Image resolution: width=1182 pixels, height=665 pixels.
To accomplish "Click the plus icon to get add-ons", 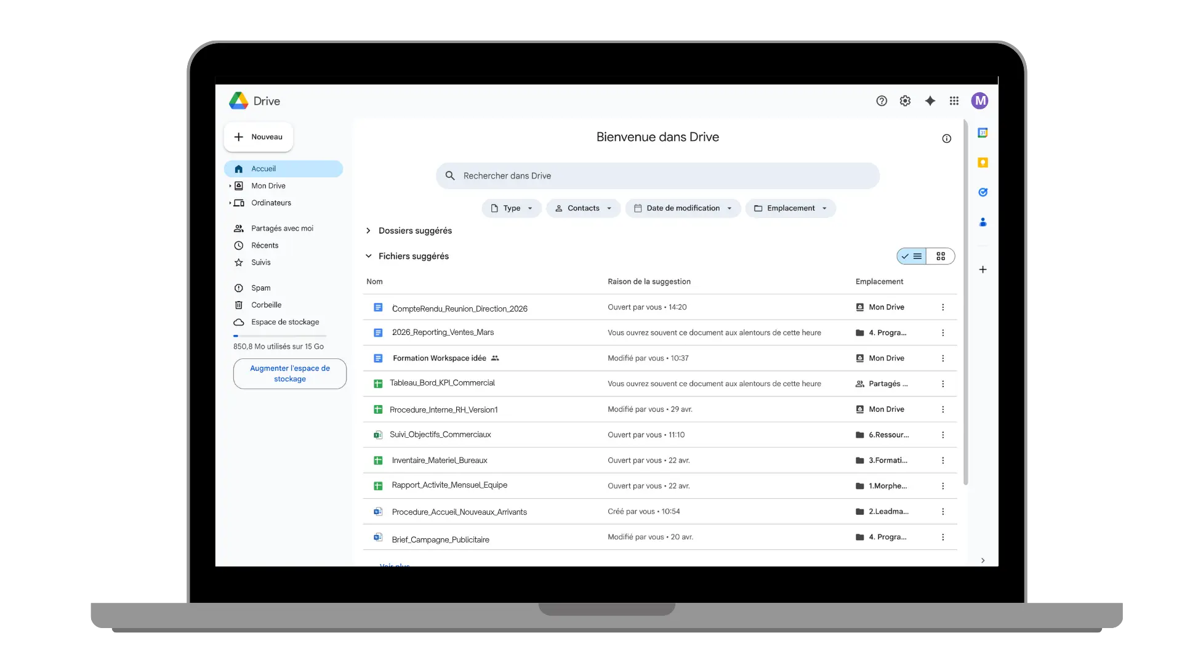I will [983, 270].
